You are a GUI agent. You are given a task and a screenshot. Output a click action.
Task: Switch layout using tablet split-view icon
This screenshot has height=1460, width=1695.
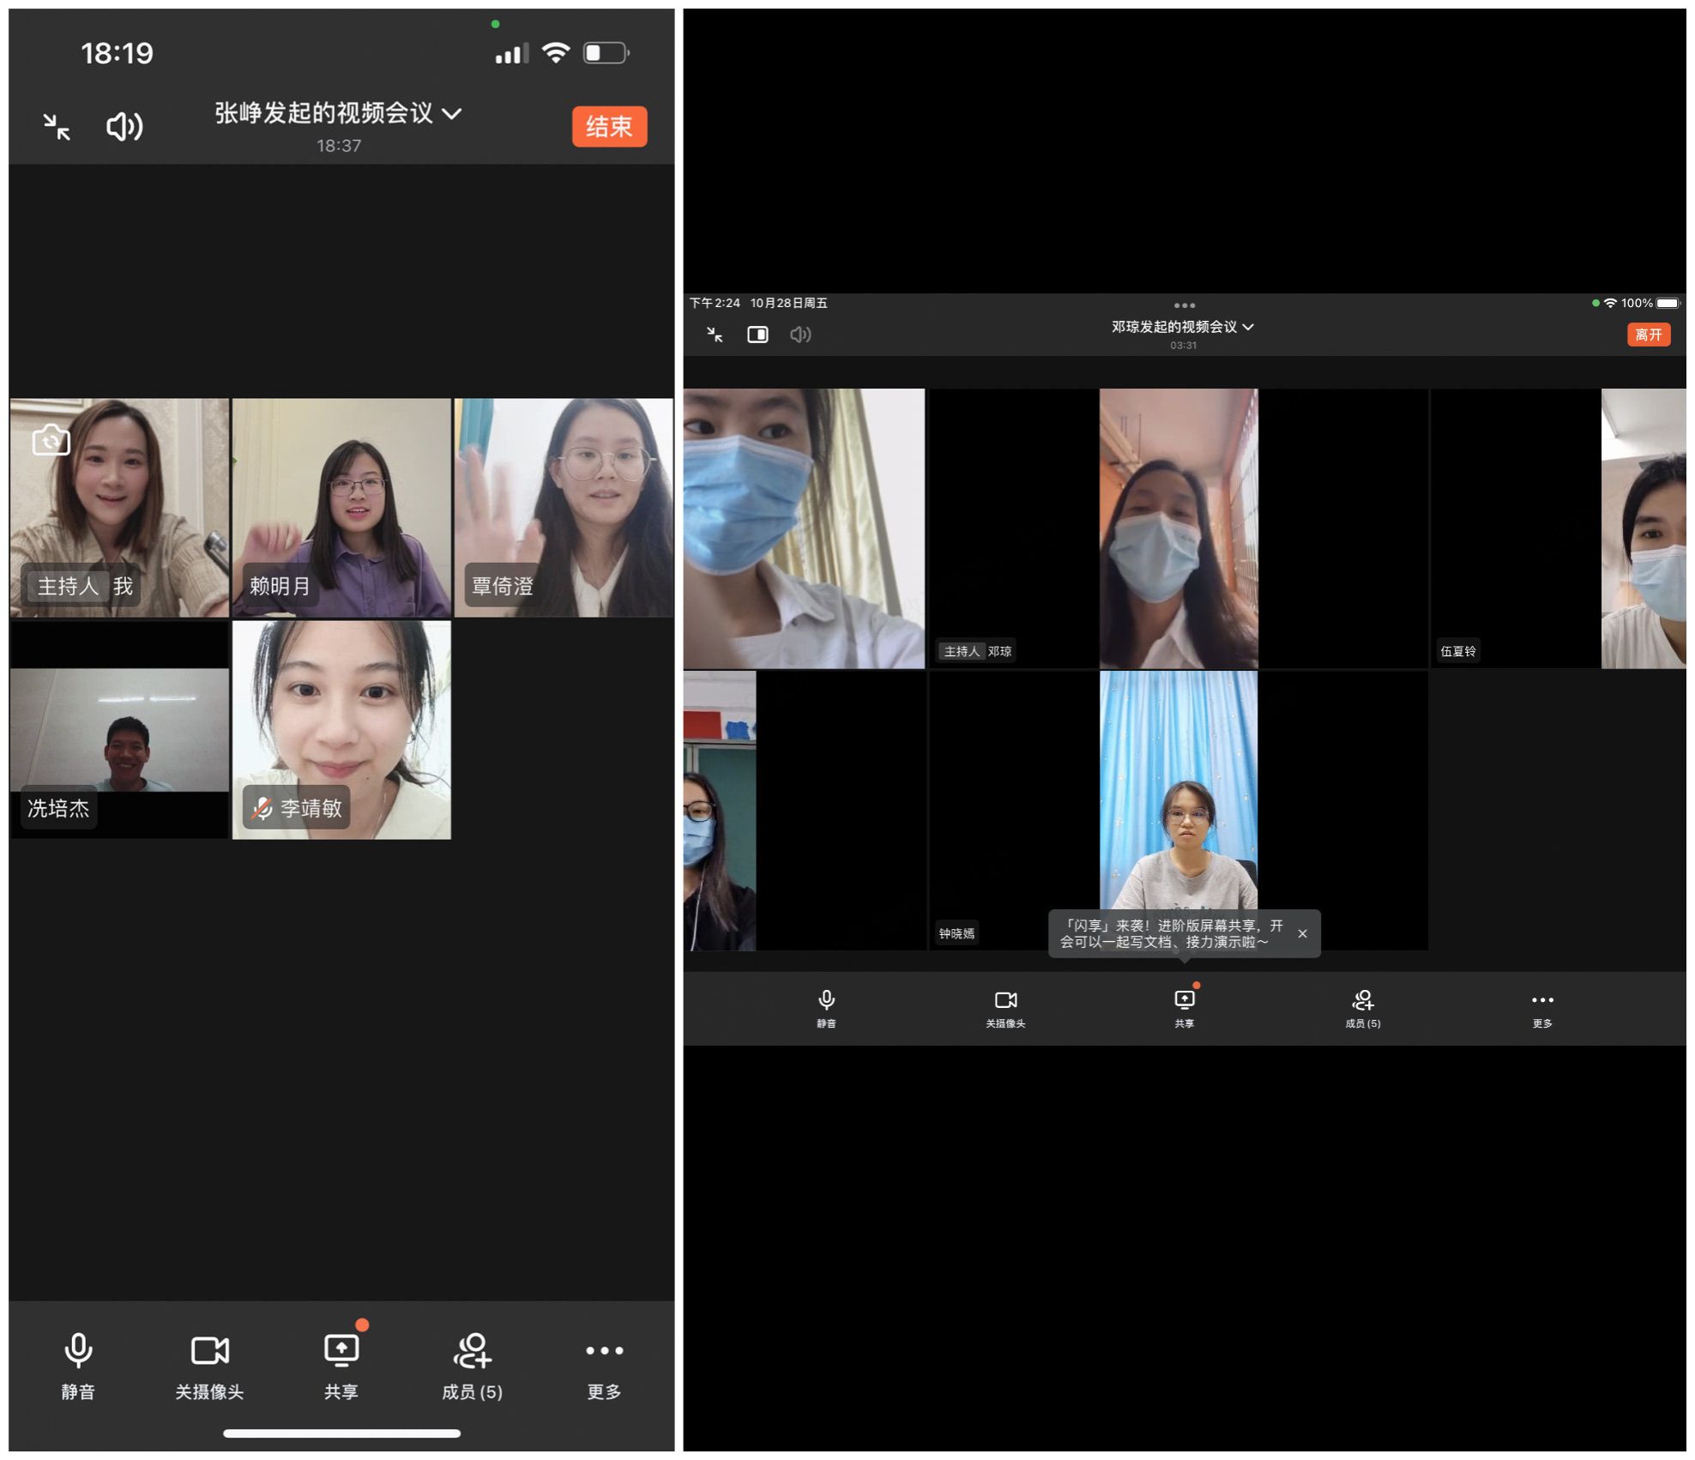(x=757, y=335)
